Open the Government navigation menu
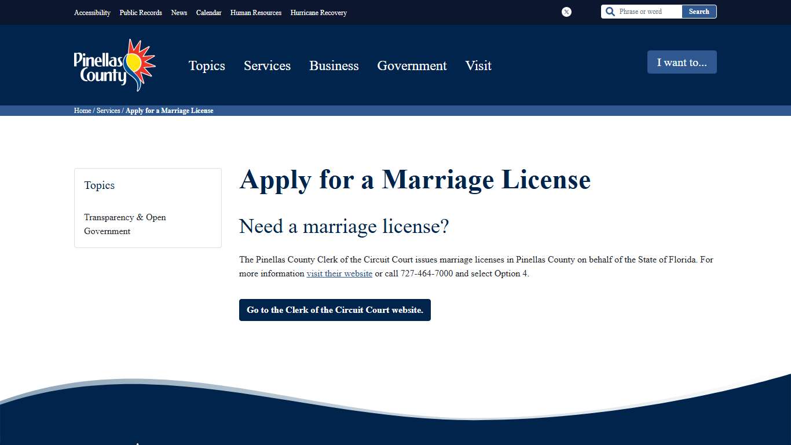This screenshot has width=791, height=445. (412, 65)
